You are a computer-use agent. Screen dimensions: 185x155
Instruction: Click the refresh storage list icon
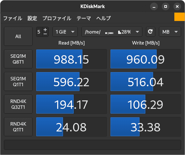[x=150, y=32]
